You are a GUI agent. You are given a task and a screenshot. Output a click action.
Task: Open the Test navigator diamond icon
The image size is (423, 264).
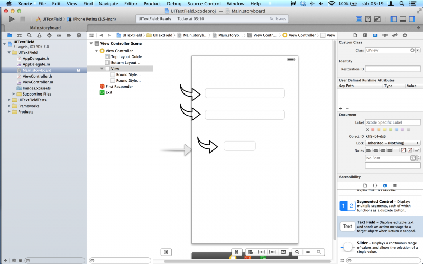49,35
